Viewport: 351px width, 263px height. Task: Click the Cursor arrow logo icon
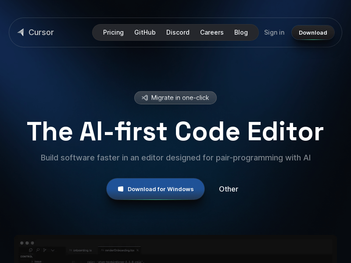pyautogui.click(x=21, y=32)
